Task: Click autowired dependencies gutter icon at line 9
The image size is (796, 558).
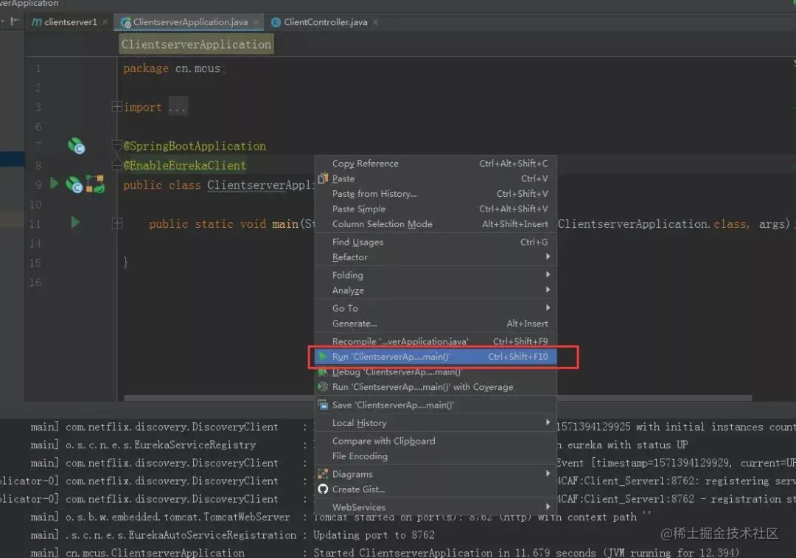Action: pyautogui.click(x=95, y=184)
